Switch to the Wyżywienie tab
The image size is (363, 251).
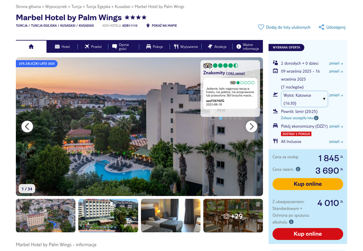(186, 47)
